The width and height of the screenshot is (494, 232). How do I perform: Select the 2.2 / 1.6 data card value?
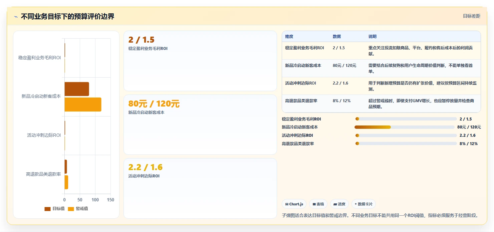pos(146,167)
